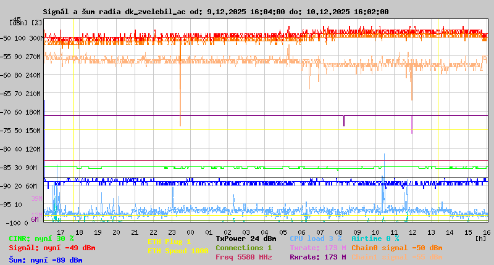
Task: Click hour label '05' on time axis
Action: pyautogui.click(x=283, y=232)
